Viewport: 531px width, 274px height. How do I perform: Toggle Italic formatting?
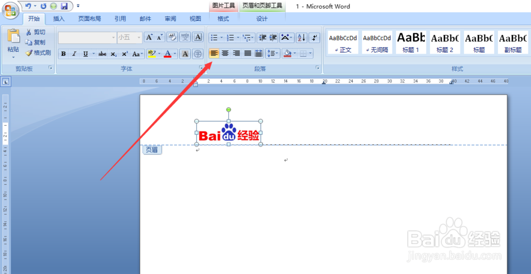click(x=74, y=54)
